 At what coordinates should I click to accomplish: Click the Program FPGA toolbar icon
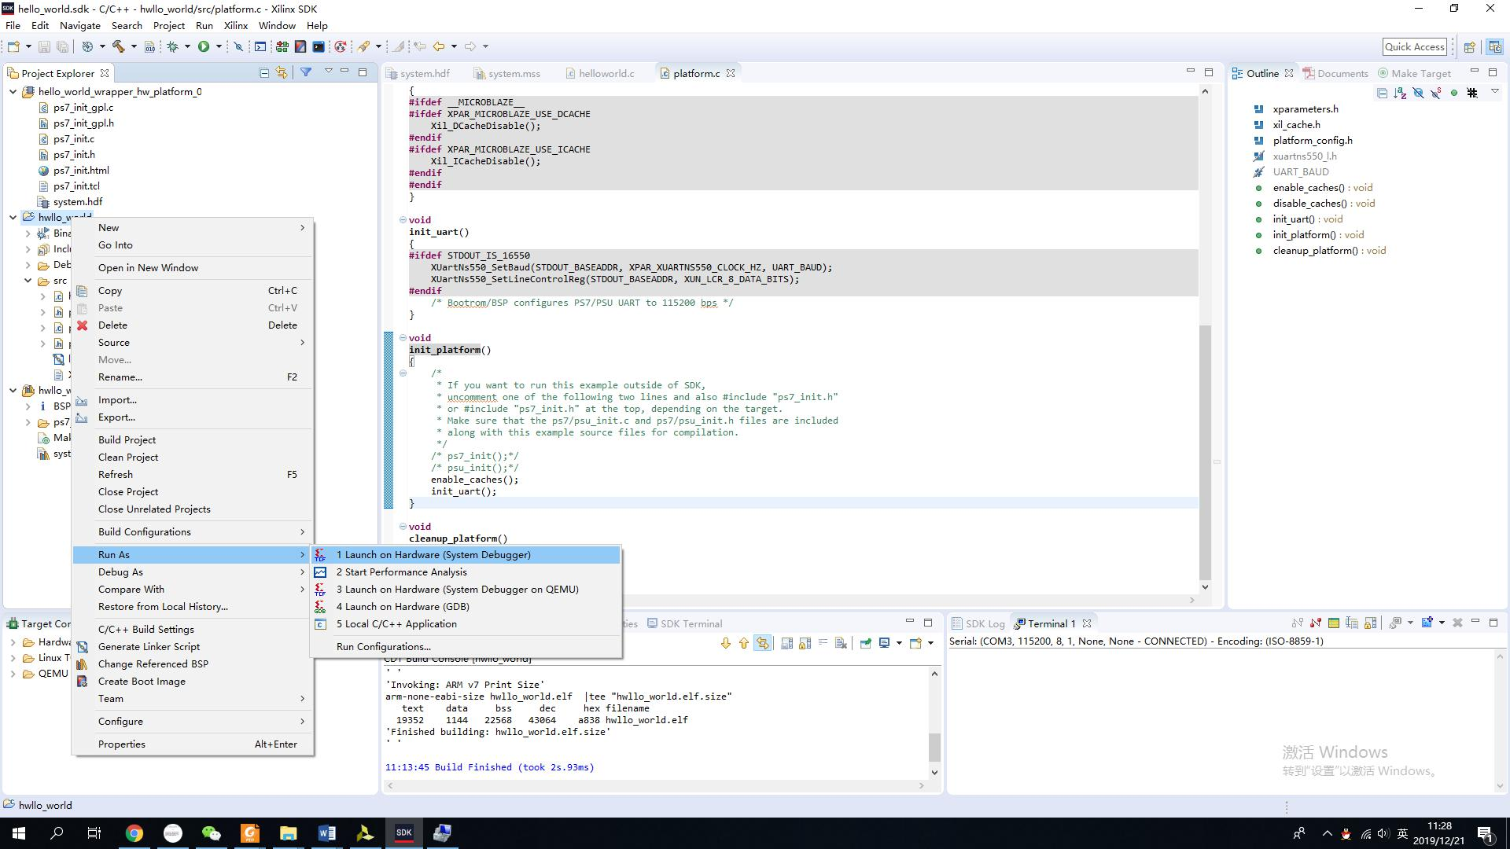(x=282, y=46)
